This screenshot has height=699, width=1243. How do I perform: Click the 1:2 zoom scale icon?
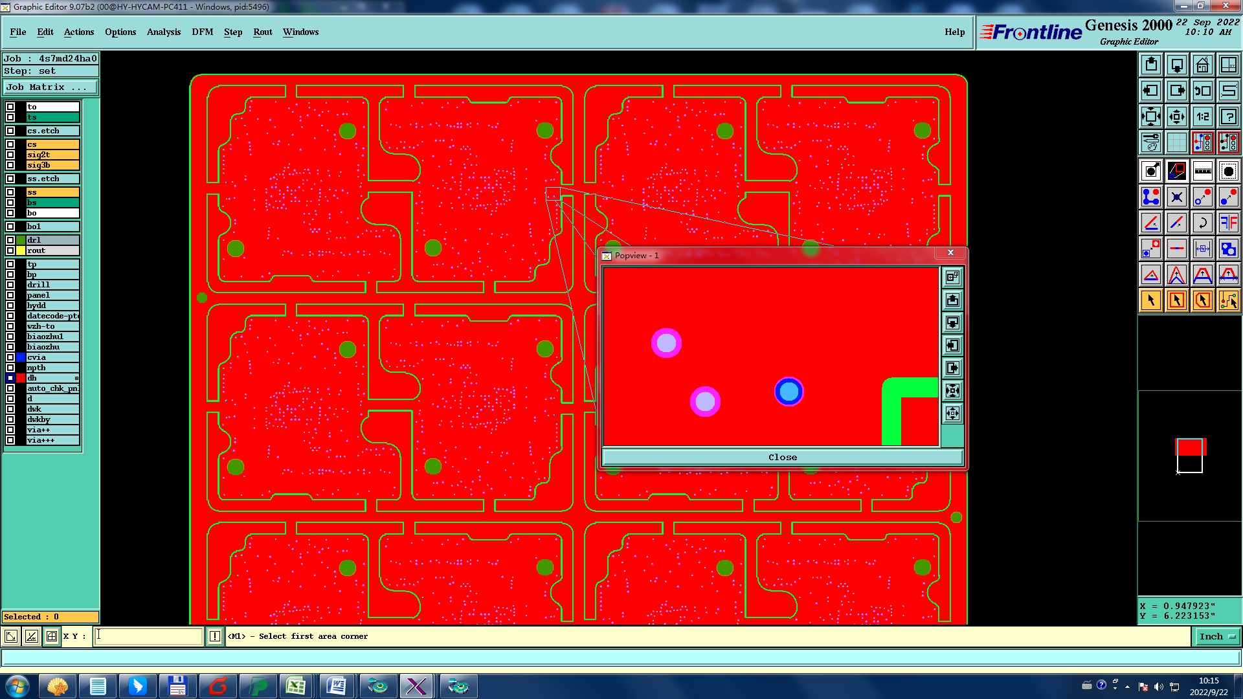click(x=1202, y=116)
